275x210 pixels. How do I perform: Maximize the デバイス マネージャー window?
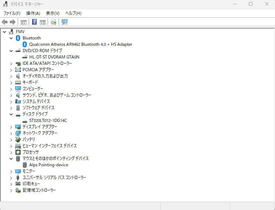pos(251,4)
